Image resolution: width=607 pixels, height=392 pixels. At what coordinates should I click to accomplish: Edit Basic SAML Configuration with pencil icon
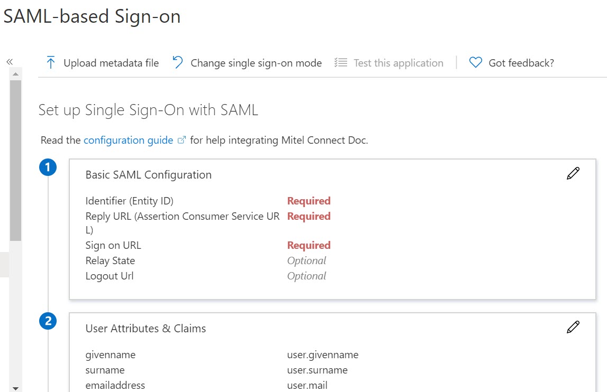573,173
